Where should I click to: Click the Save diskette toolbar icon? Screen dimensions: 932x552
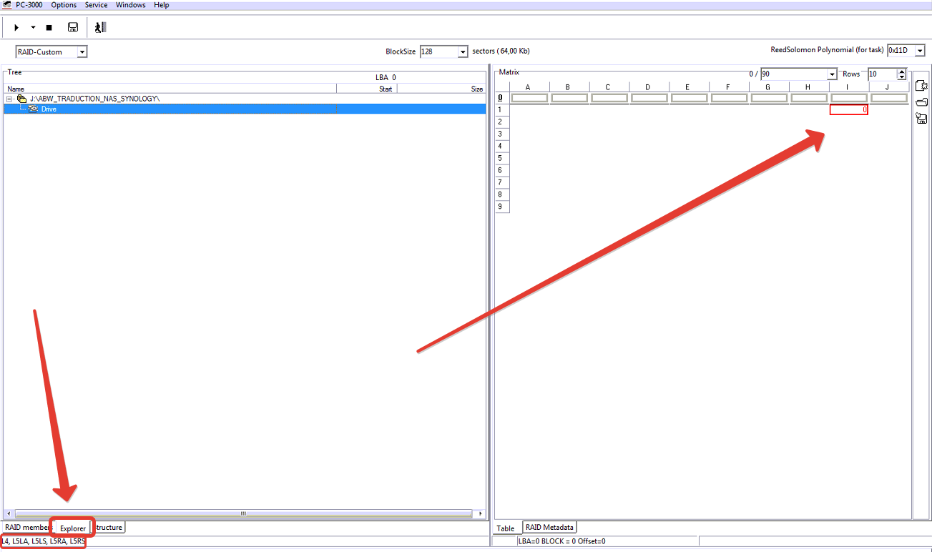73,27
